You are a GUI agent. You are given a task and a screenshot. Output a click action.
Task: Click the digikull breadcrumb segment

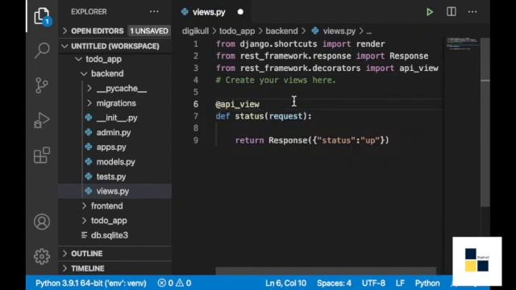(x=195, y=31)
